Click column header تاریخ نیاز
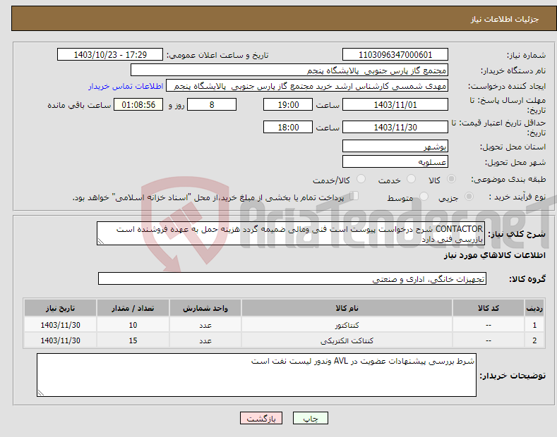557x437 pixels. point(61,308)
